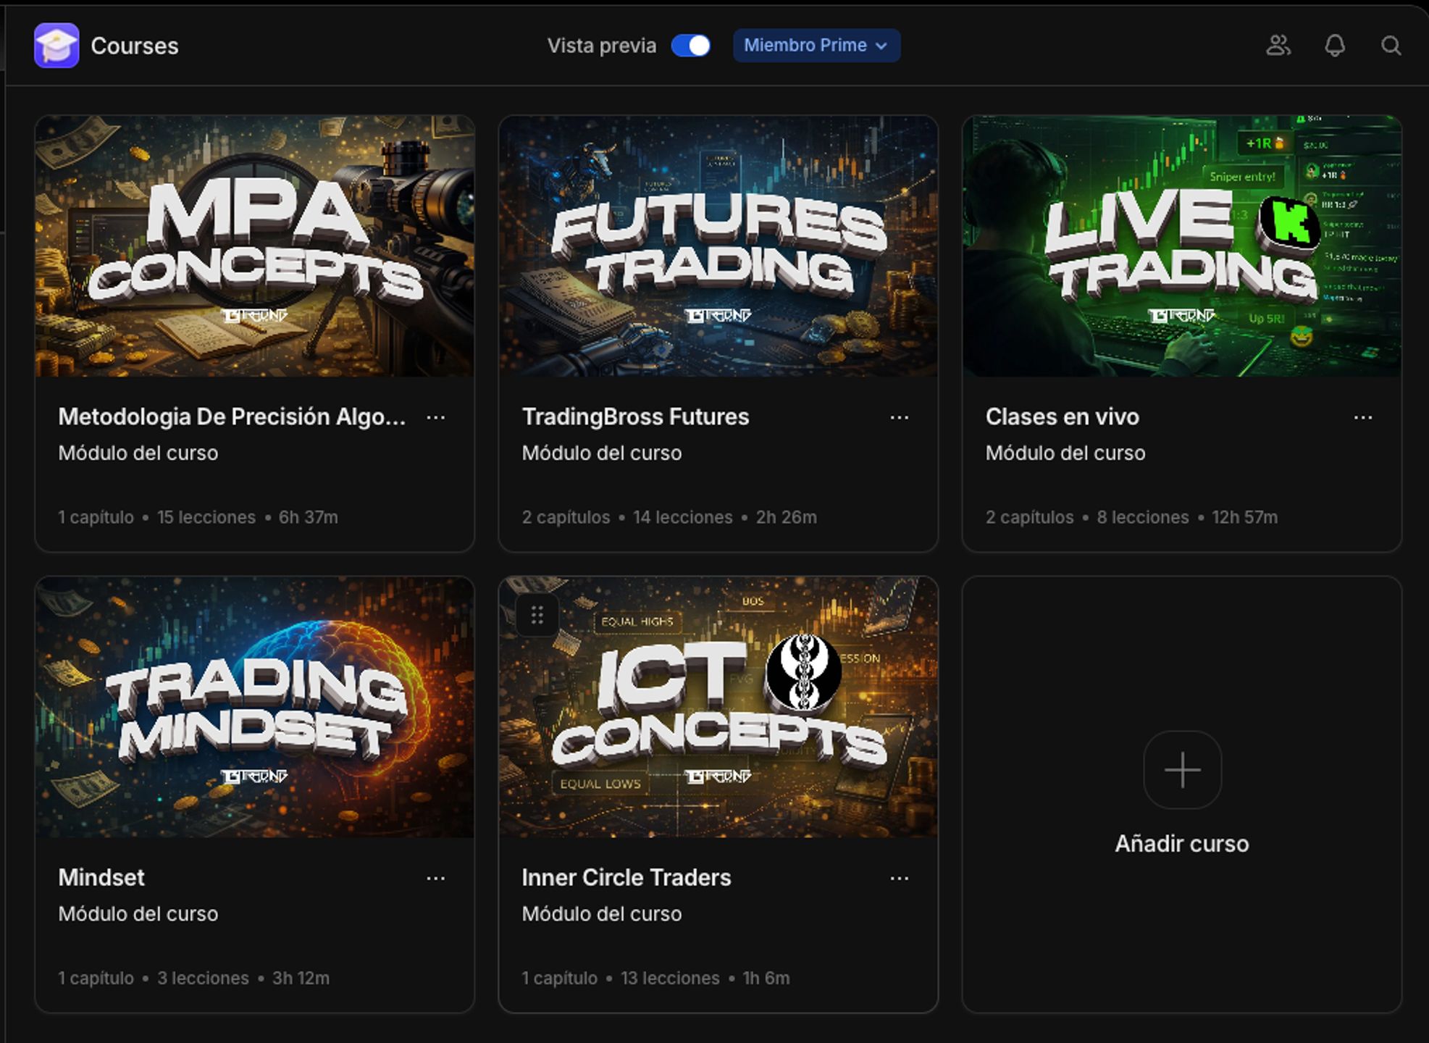1429x1043 pixels.
Task: Open options menu for Inner Circle Traders
Action: [900, 878]
